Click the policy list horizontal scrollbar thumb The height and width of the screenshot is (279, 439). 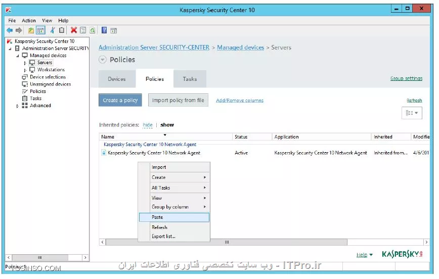pyautogui.click(x=226, y=242)
